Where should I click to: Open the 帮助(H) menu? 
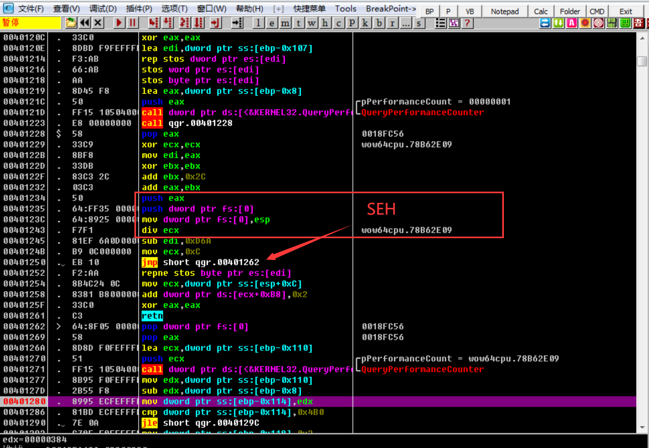250,9
